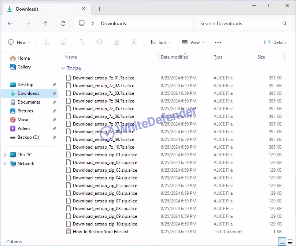Switch to details list view layout
296x246 pixels.
click(x=282, y=241)
